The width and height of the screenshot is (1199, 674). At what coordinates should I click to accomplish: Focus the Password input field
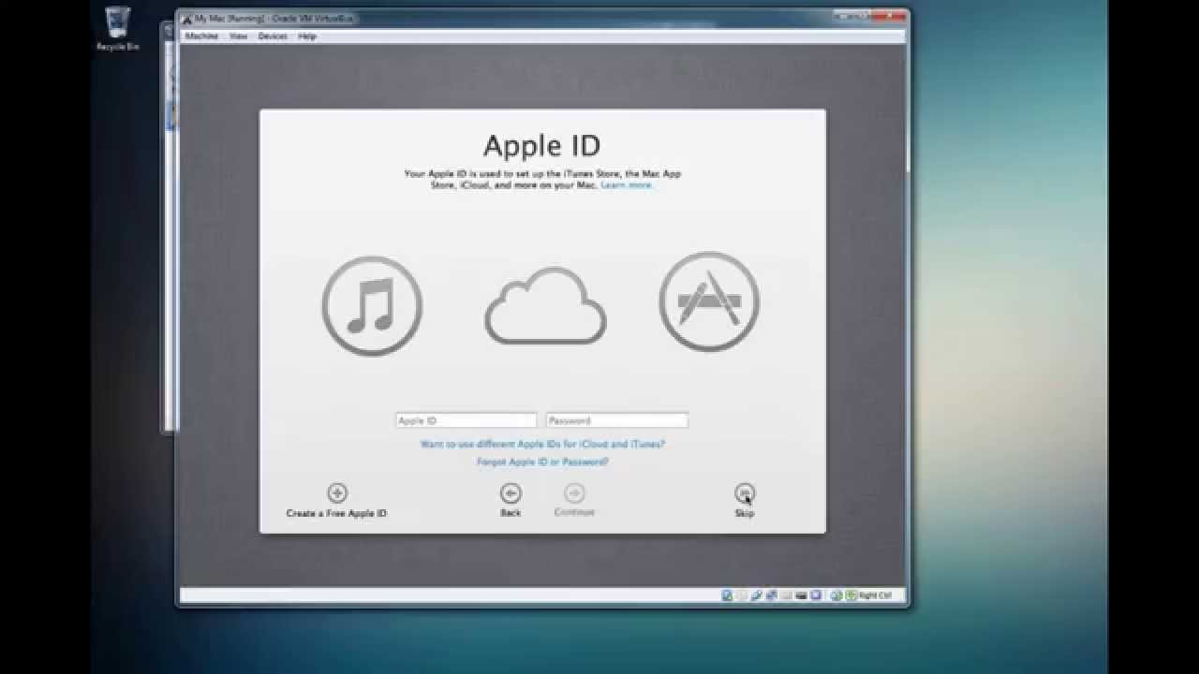[x=617, y=420]
